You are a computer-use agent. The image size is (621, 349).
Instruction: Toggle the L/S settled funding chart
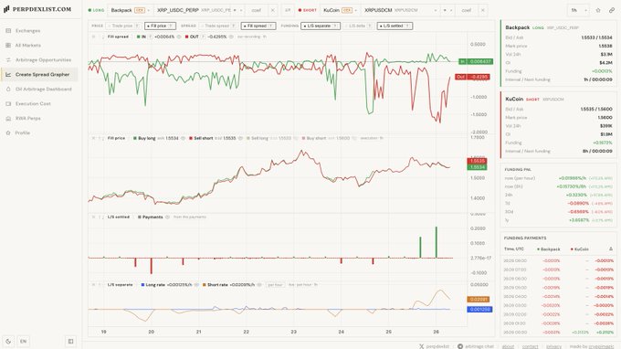(x=395, y=26)
